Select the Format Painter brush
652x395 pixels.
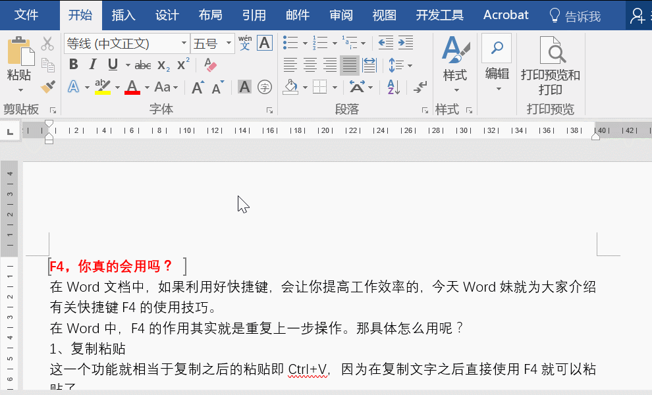pos(48,87)
